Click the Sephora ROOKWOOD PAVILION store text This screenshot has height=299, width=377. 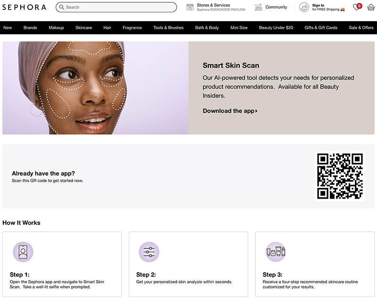coord(221,9)
